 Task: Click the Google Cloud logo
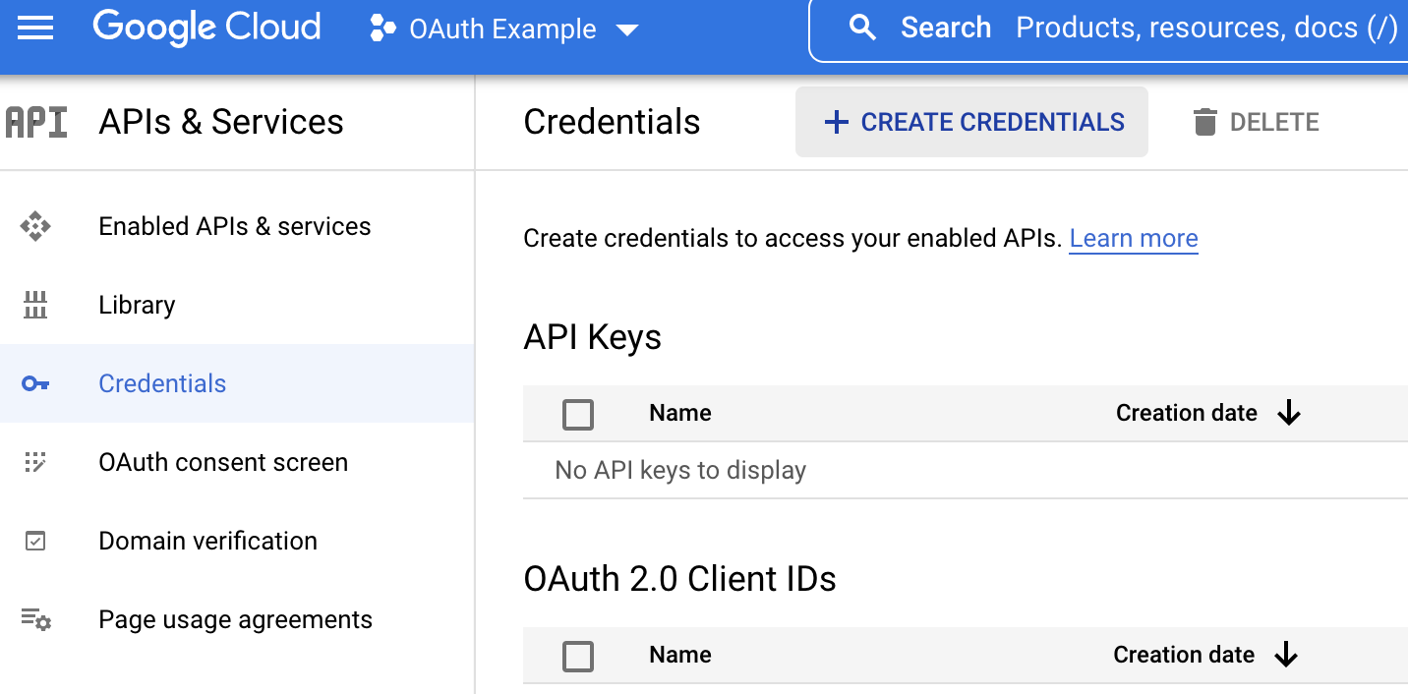click(x=205, y=28)
